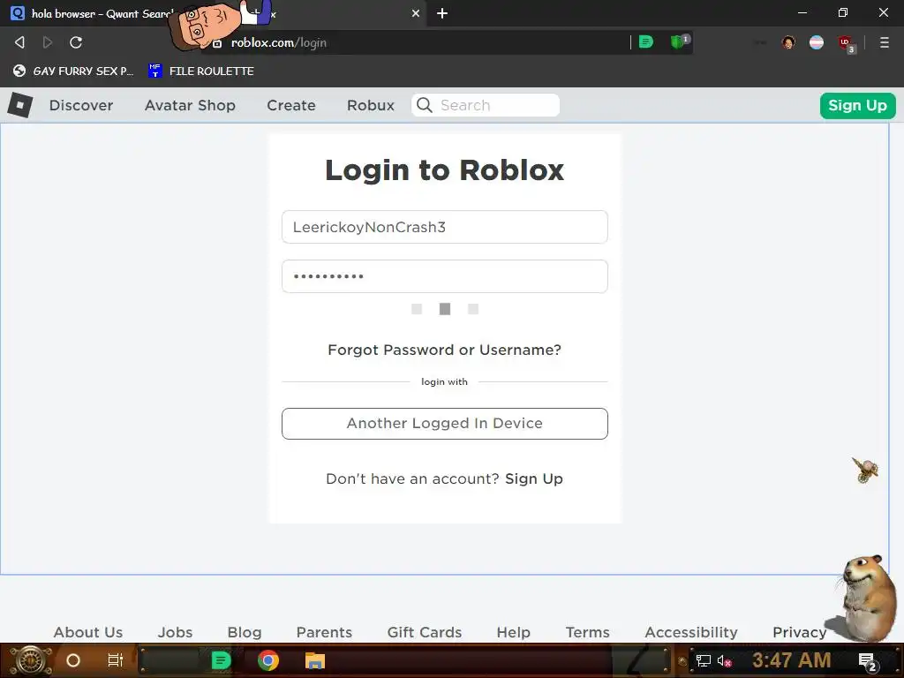Click the forward navigation arrow
This screenshot has height=678, width=904.
pyautogui.click(x=48, y=42)
